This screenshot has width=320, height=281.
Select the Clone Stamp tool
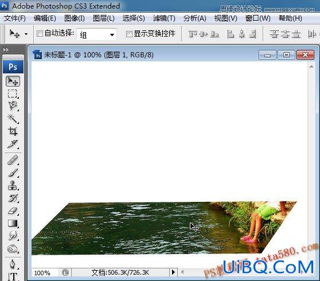click(x=13, y=185)
